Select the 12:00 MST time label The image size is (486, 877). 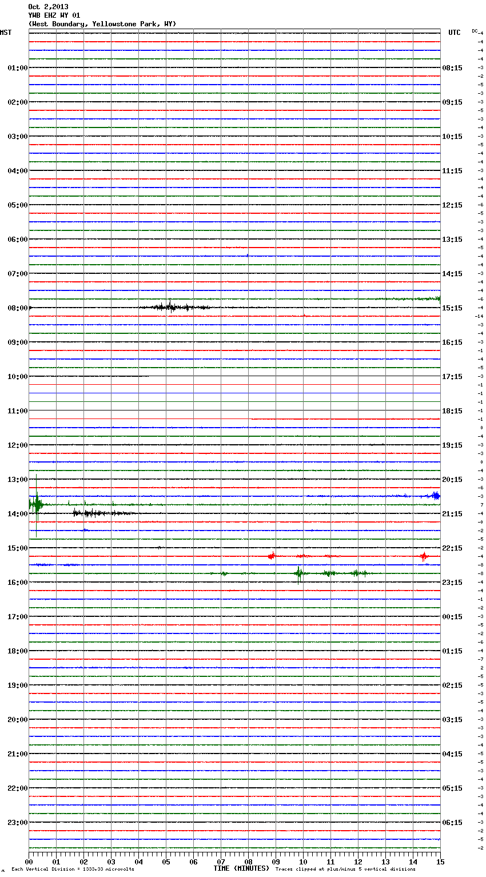tap(18, 445)
